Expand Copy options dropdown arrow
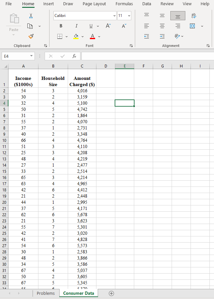Viewport: 214px width, 299px height. [x=39, y=26]
